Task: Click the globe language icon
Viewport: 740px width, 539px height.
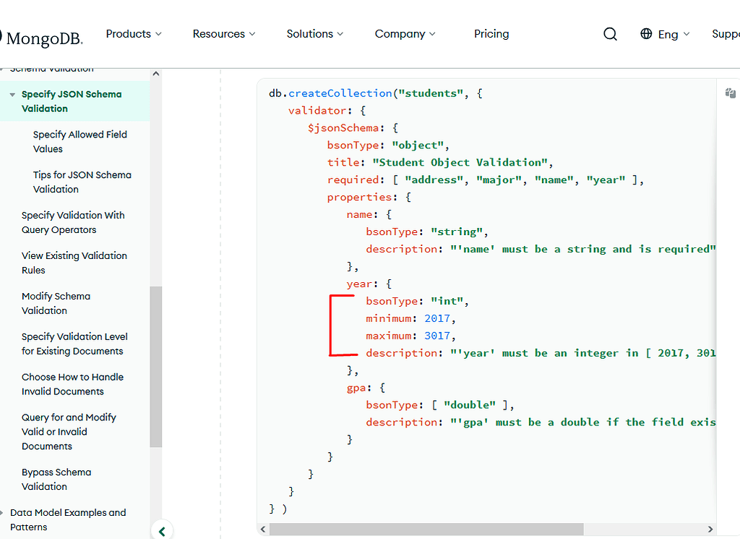Action: pos(645,33)
